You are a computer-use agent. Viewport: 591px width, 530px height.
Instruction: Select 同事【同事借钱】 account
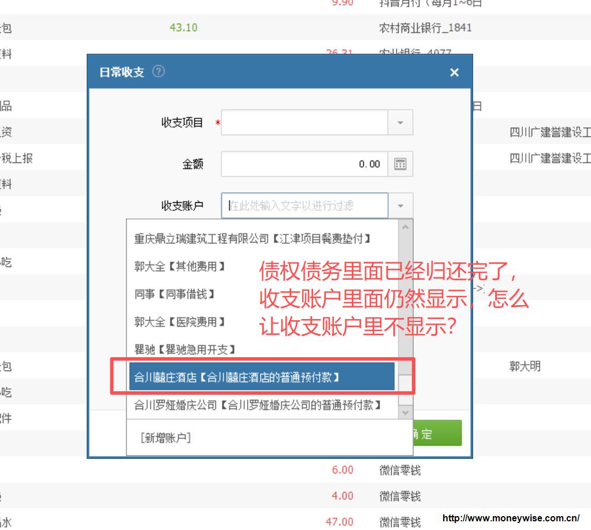point(175,294)
